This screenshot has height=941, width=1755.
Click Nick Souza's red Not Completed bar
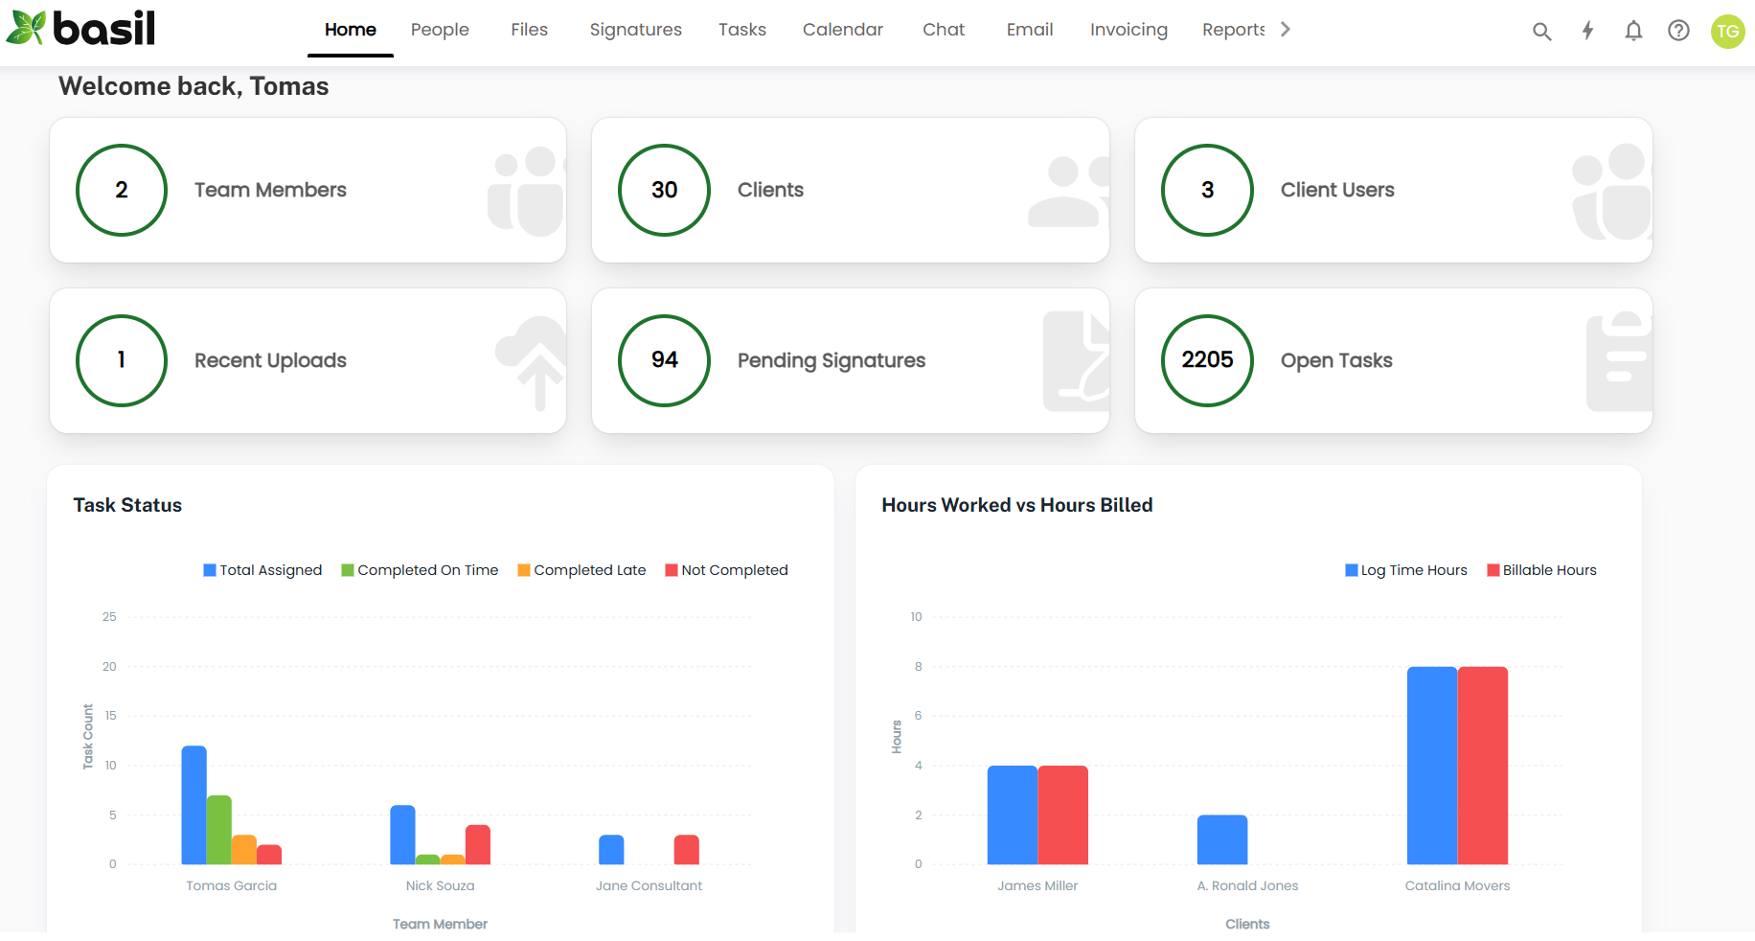[478, 845]
